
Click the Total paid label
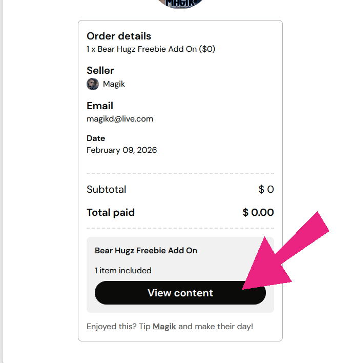111,212
